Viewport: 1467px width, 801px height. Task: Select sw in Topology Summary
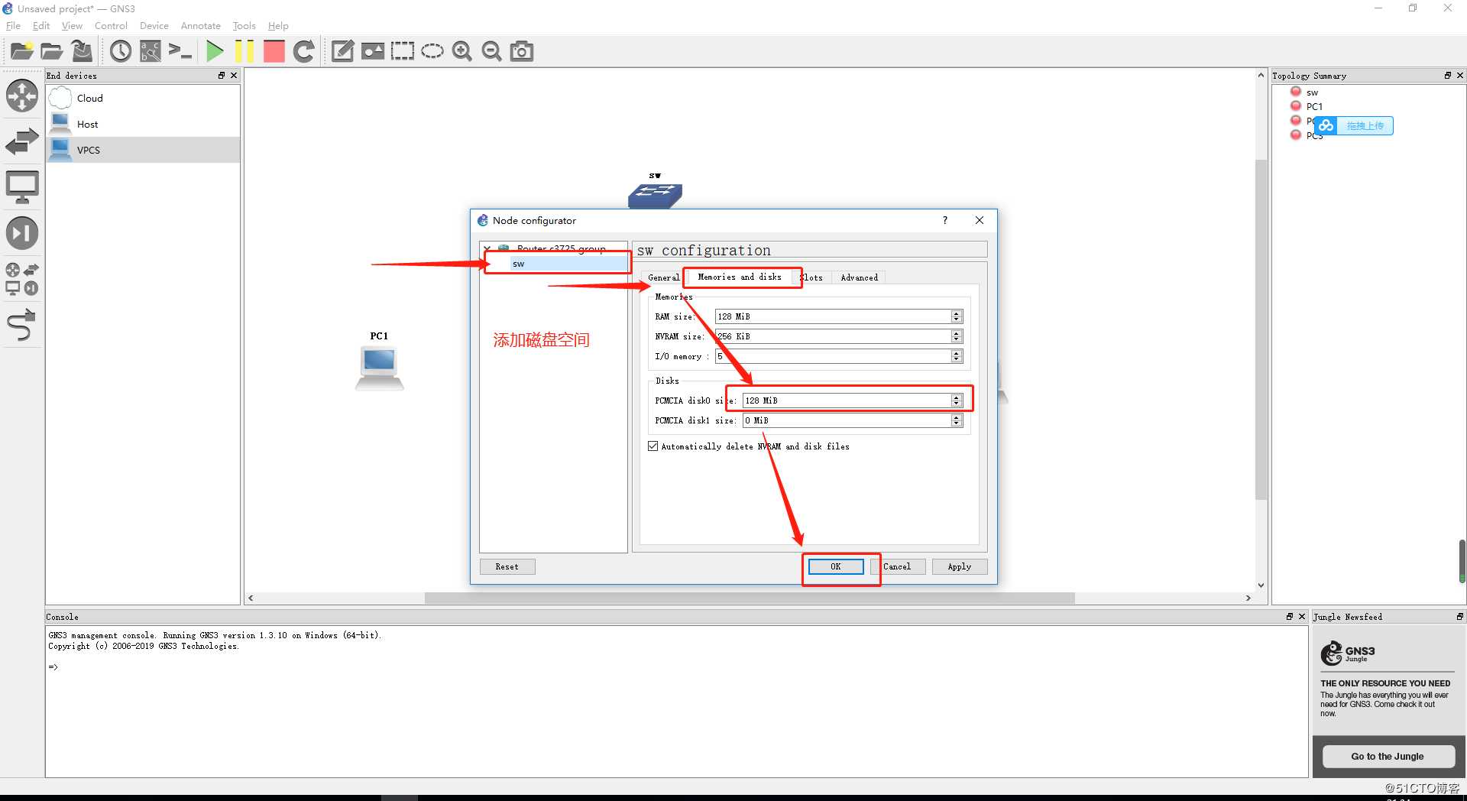pos(1312,92)
